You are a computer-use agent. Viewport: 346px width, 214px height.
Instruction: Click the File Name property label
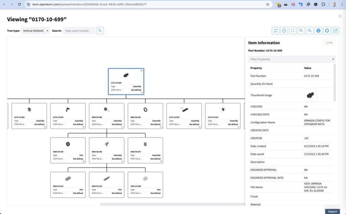(x=257, y=187)
